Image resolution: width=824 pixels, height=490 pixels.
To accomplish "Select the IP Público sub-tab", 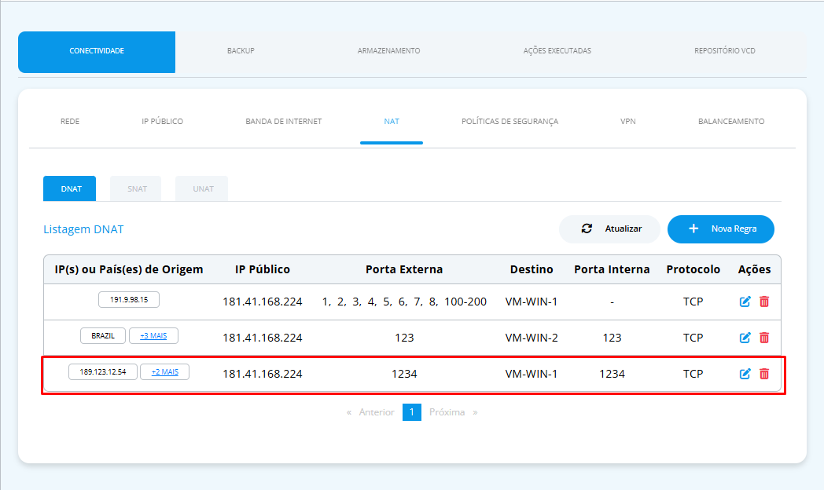I will click(163, 121).
